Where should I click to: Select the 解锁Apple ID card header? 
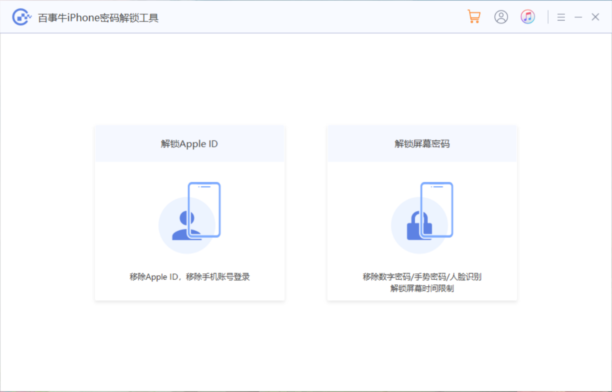pos(190,143)
